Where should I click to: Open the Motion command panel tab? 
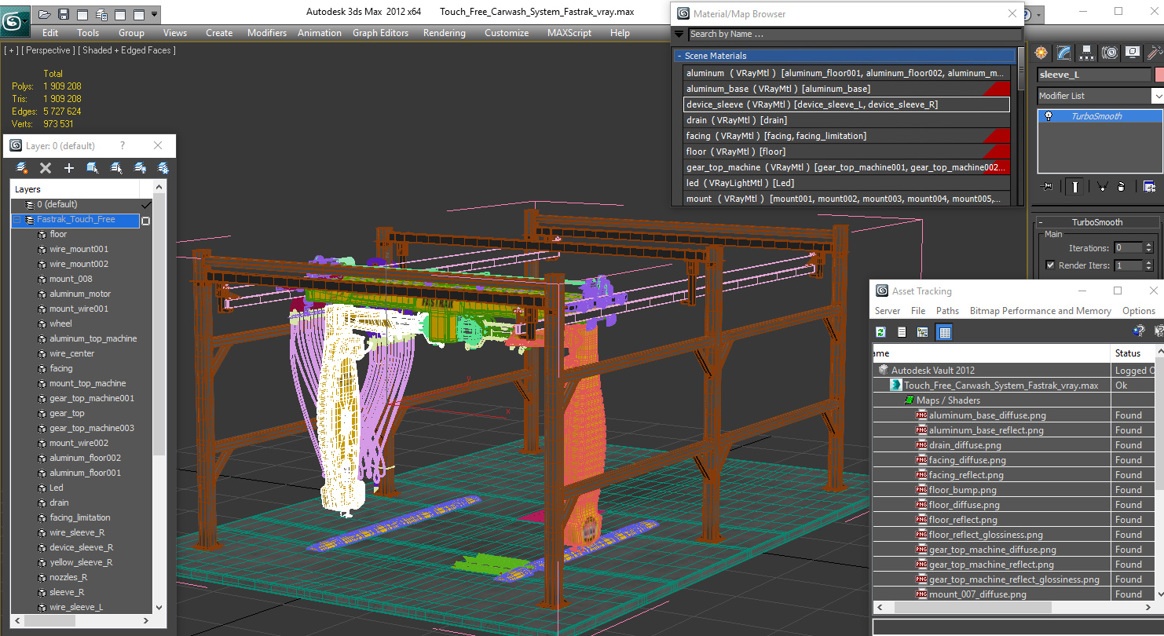coord(1109,53)
